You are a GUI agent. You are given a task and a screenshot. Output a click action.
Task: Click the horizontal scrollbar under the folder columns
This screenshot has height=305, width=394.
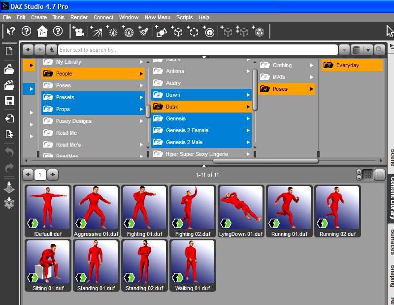tap(265, 161)
